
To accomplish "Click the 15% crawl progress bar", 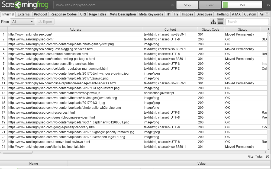I will (x=242, y=5).
